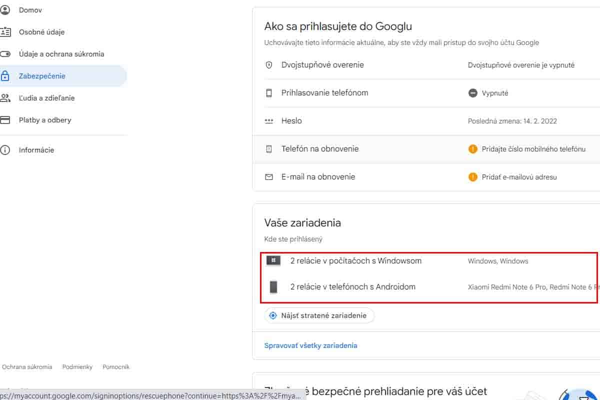This screenshot has height=400, width=600.
Task: Open Dvojstupňové overenie settings row
Action: coord(426,65)
